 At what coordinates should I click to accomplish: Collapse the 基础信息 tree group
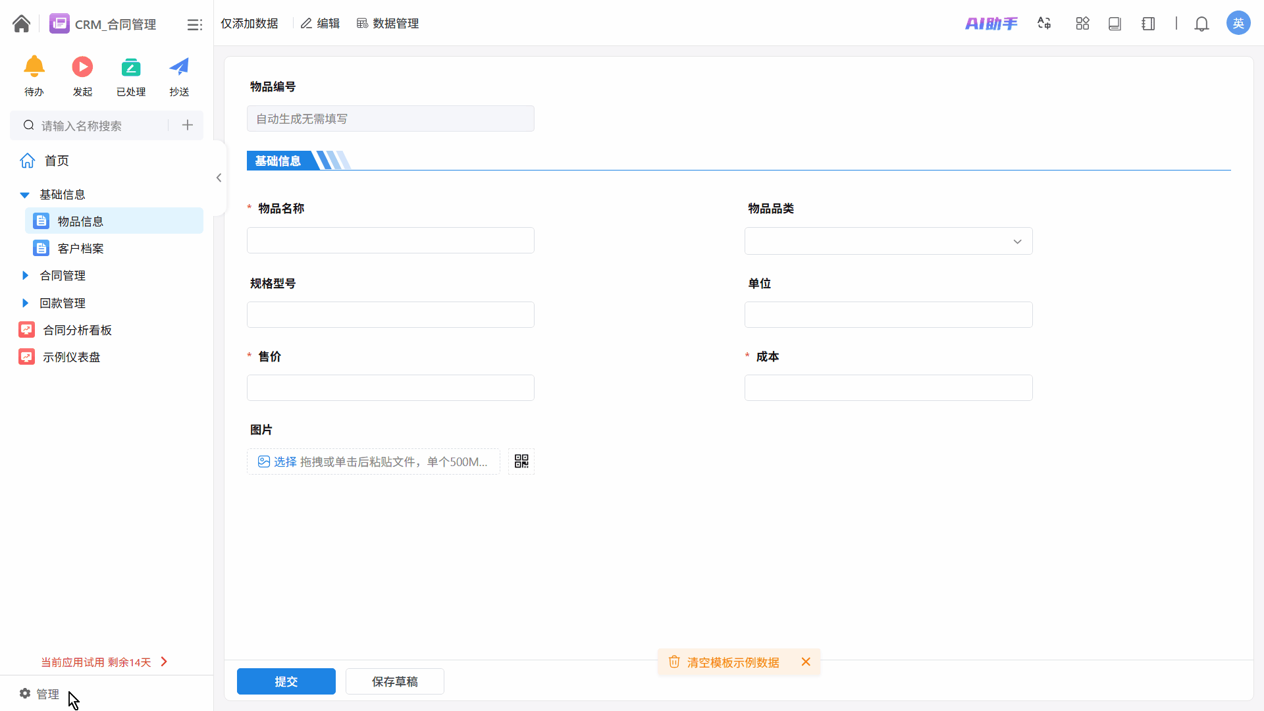[x=25, y=195]
